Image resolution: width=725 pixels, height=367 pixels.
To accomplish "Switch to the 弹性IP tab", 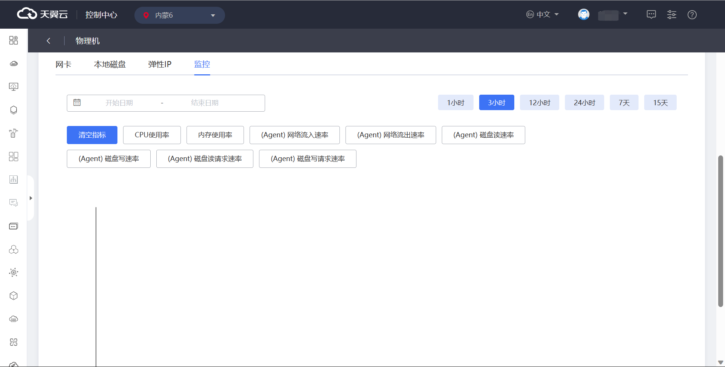I will (x=159, y=64).
